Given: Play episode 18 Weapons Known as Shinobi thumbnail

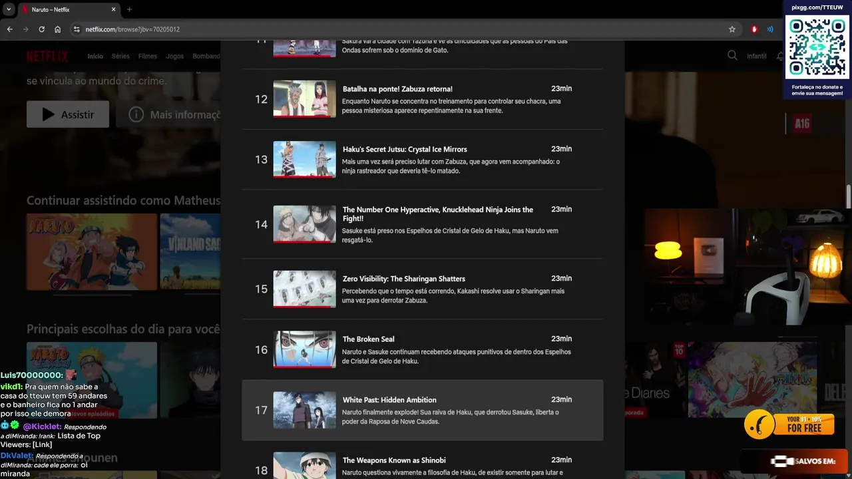Looking at the screenshot, I should [x=304, y=466].
